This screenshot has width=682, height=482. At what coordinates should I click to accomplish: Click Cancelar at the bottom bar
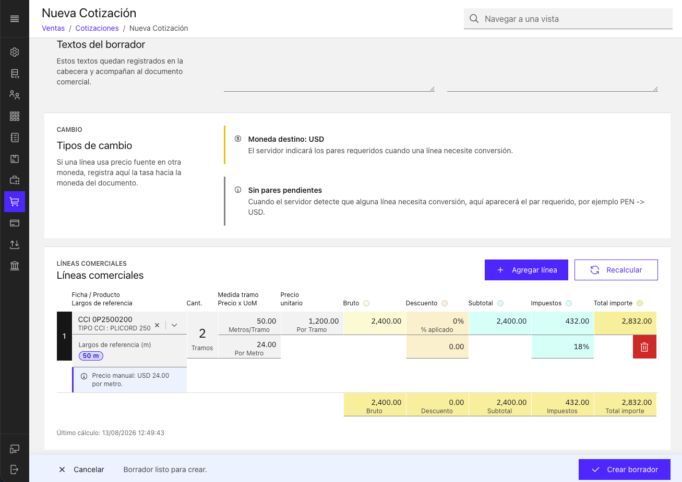click(x=81, y=469)
